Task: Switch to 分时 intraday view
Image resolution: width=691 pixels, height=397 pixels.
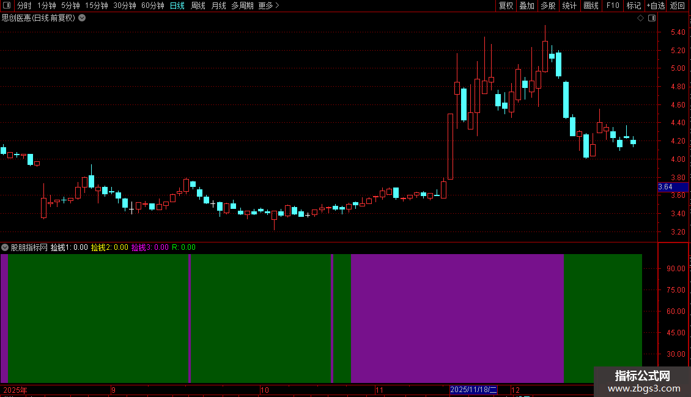Action: click(x=24, y=5)
